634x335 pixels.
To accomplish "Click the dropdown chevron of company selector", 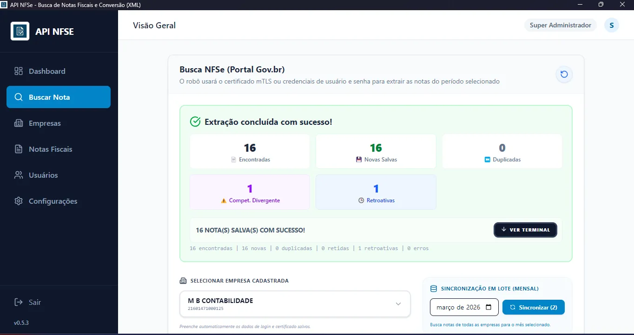I will [398, 304].
